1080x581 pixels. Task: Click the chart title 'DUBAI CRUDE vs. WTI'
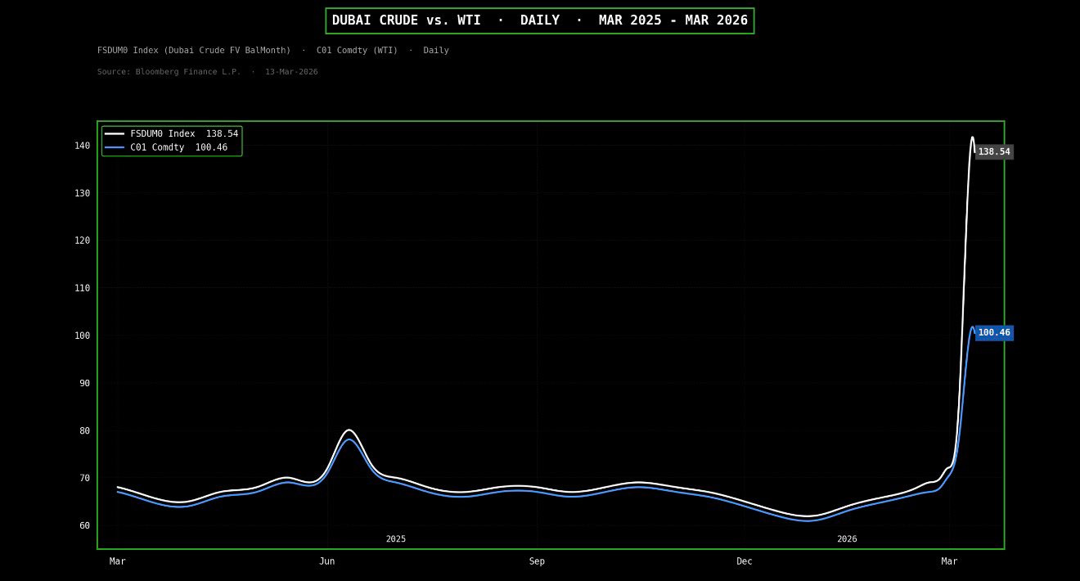(x=406, y=20)
